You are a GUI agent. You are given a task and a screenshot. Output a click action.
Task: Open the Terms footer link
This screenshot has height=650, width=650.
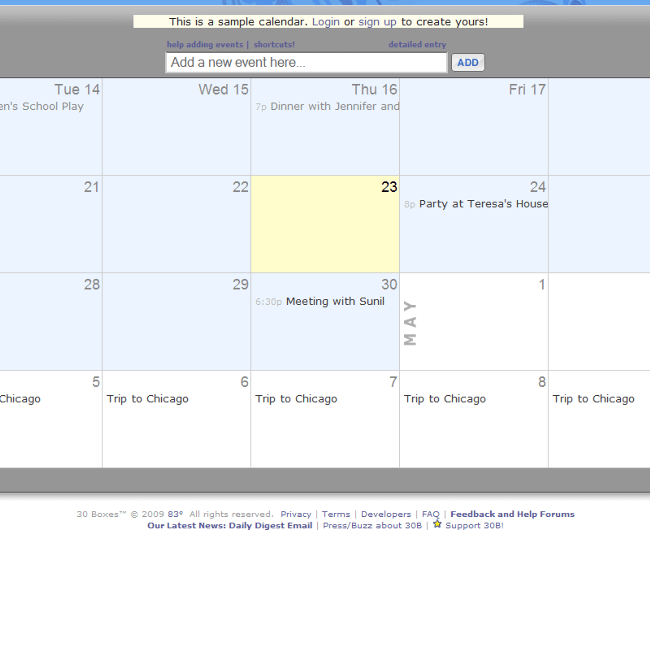pos(336,514)
